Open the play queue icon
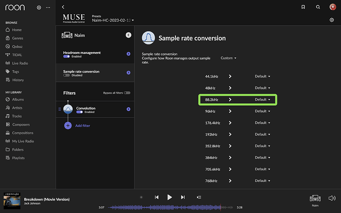 pos(199,197)
